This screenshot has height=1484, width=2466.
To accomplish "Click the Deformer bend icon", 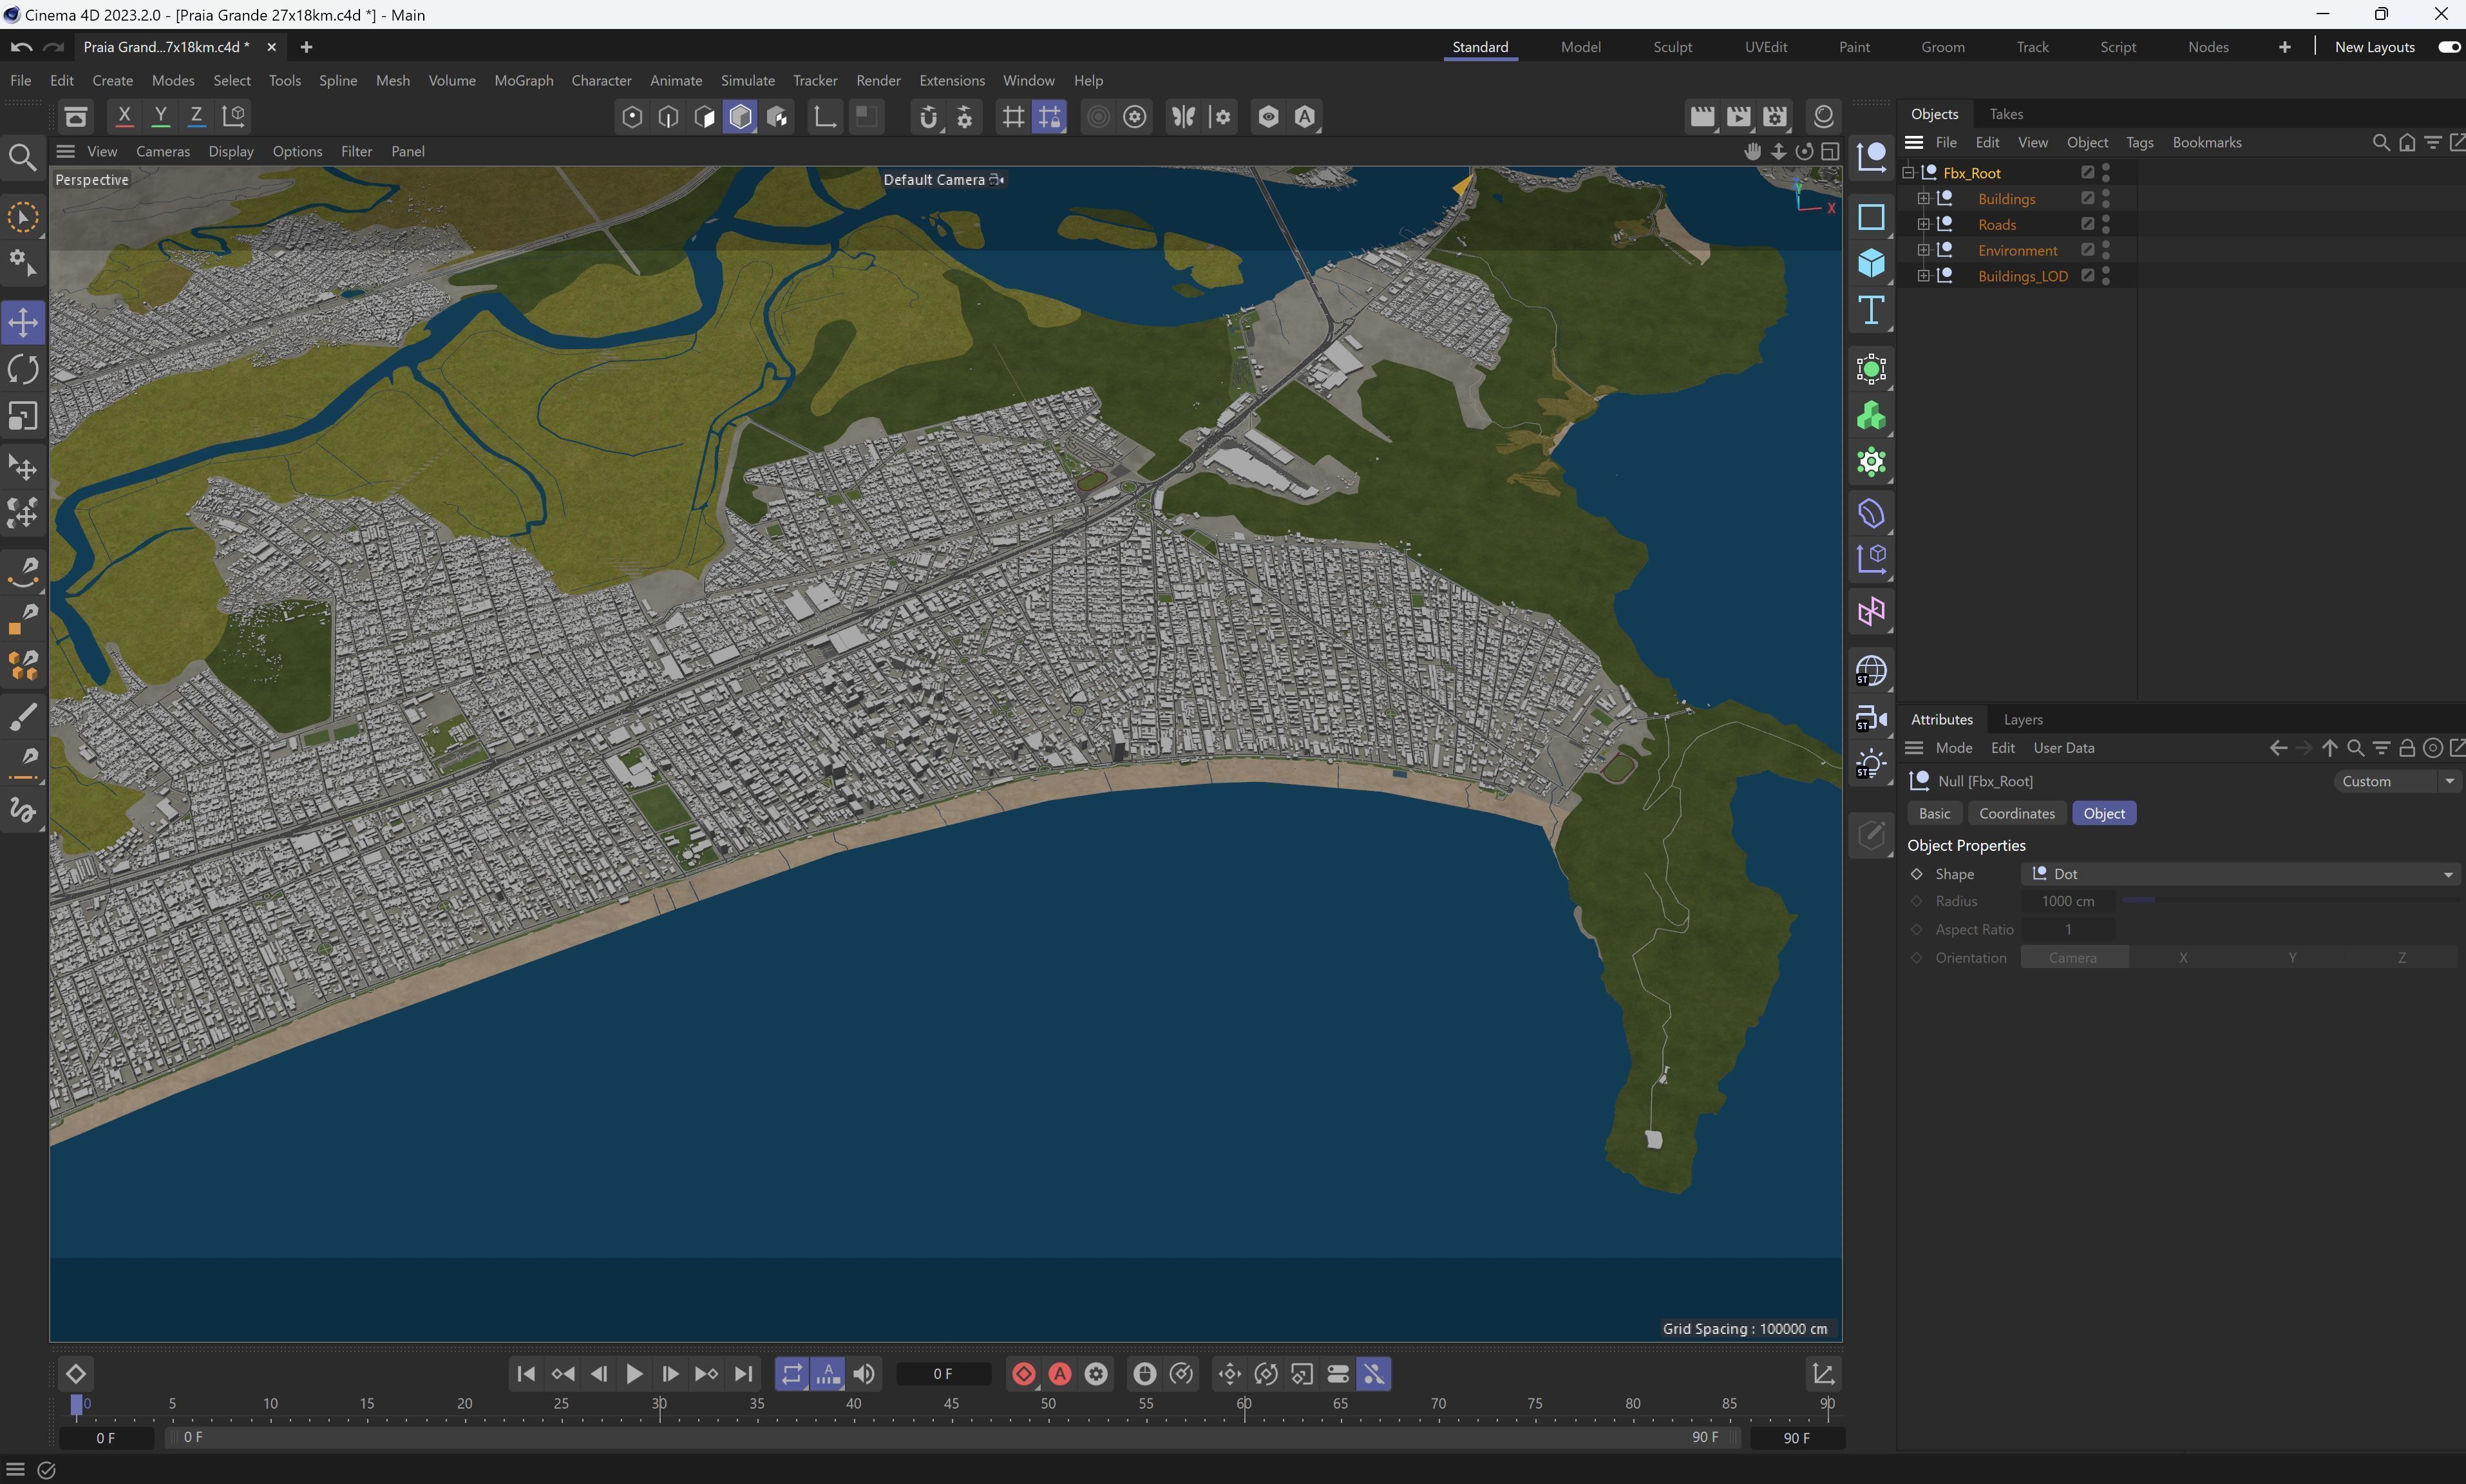I will [1872, 514].
